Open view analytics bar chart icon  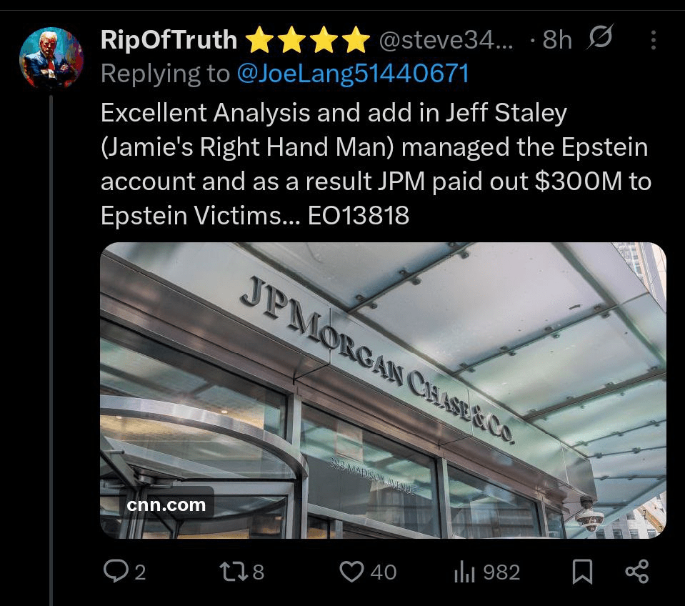465,572
